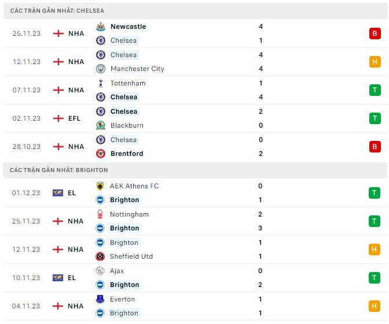Click the AEK Athens FC crest icon

point(101,186)
